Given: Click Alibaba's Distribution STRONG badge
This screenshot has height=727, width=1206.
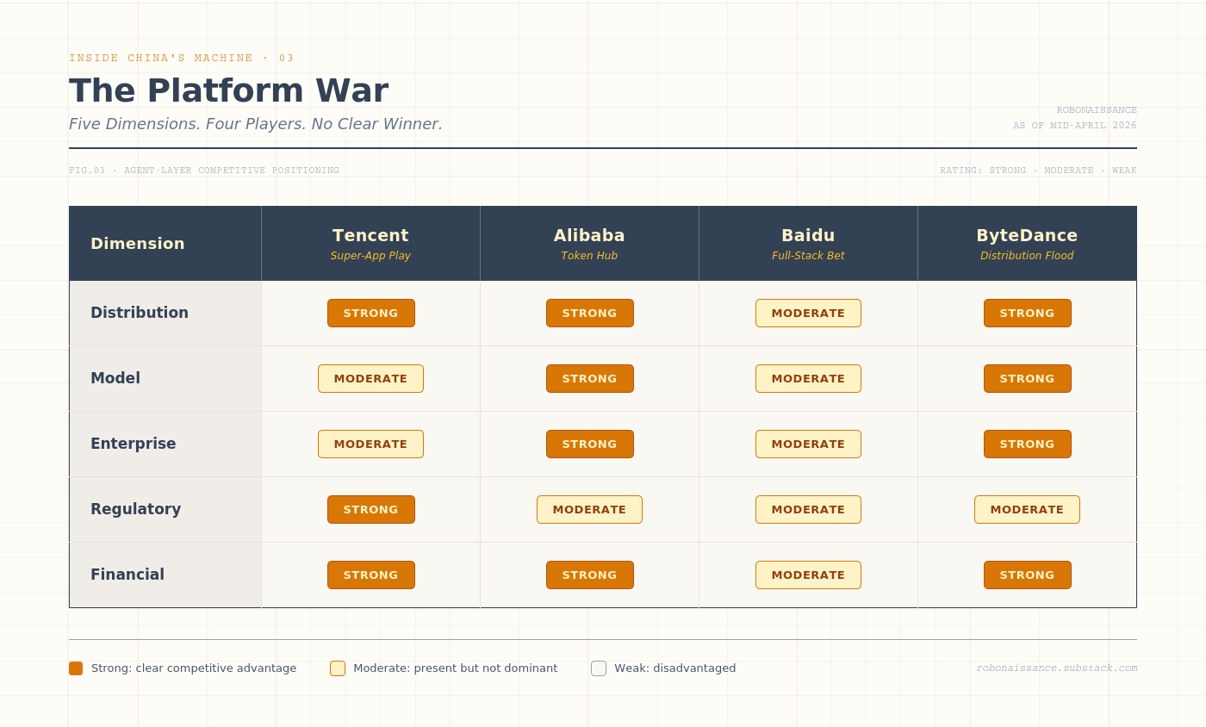Looking at the screenshot, I should 590,313.
